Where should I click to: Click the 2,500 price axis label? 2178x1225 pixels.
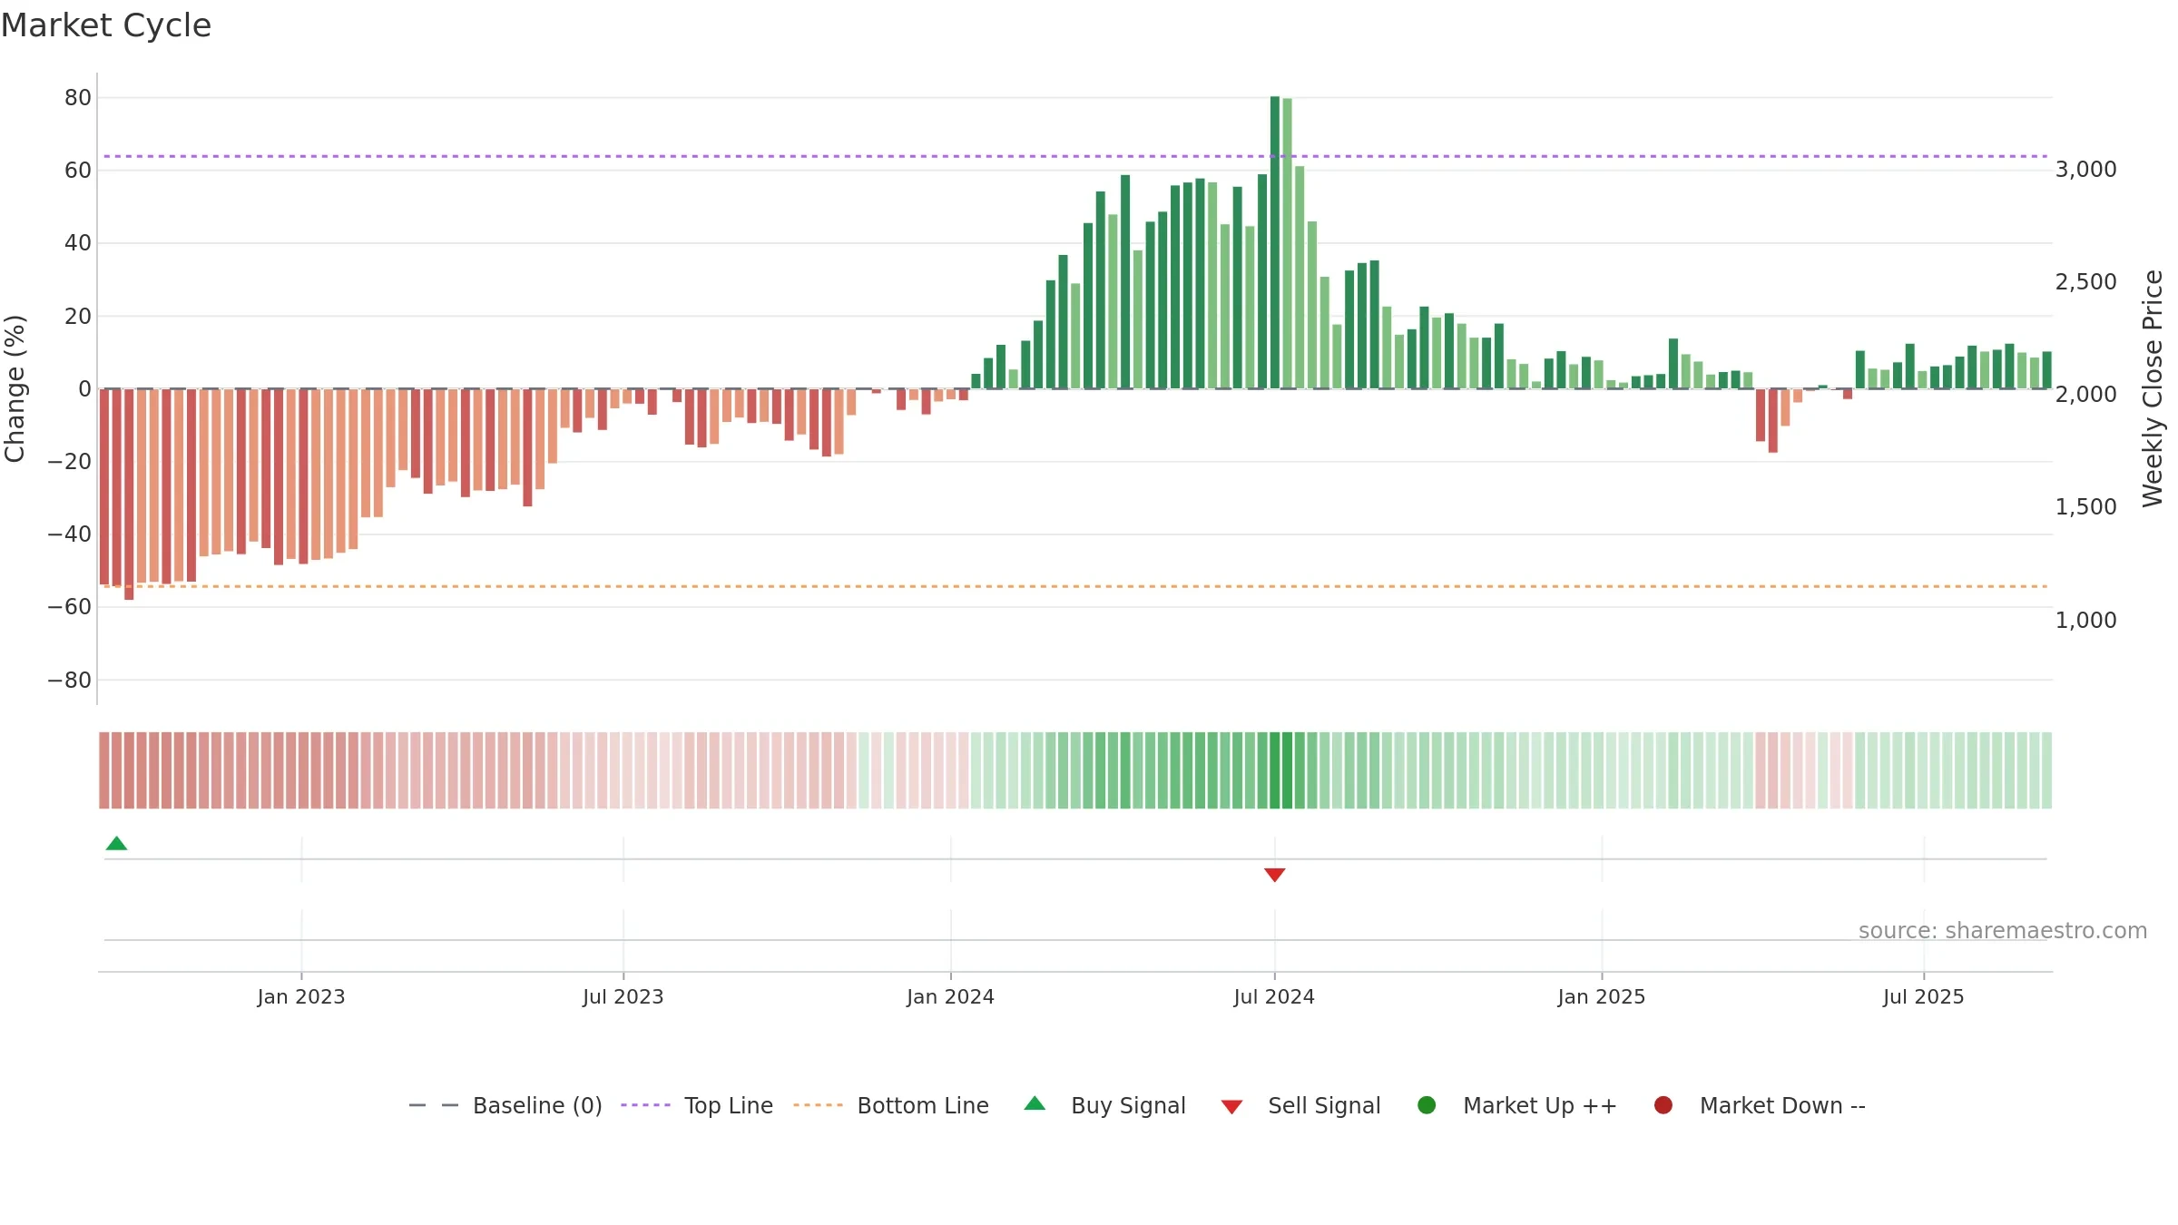(x=2085, y=282)
